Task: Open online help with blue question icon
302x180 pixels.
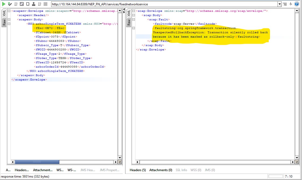Action: coord(297,4)
